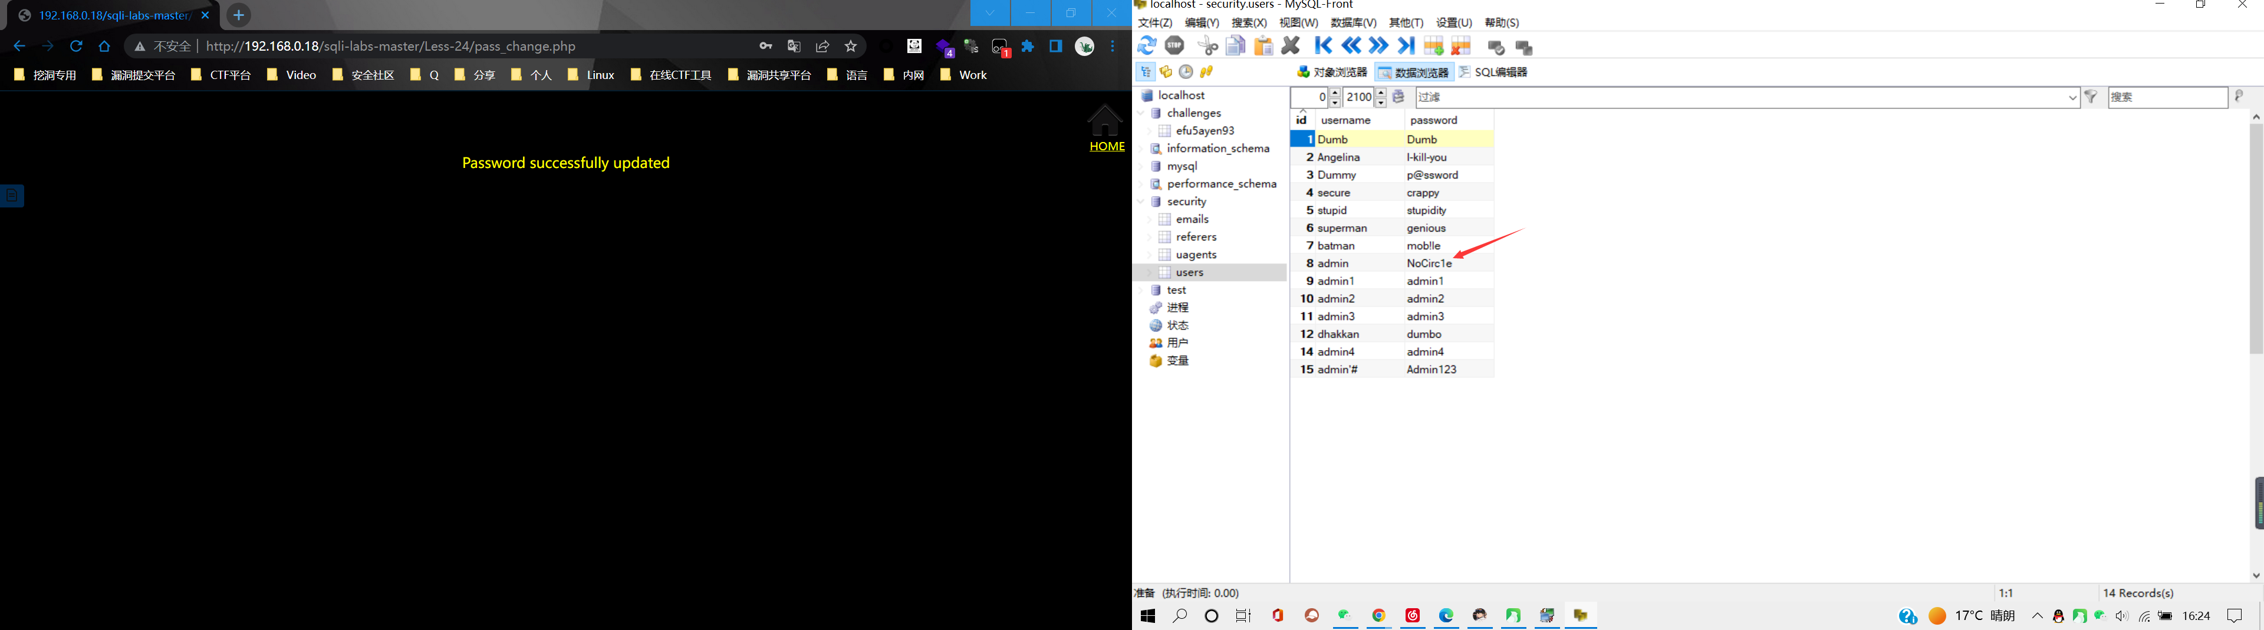Click the delete row icon with red X
This screenshot has height=630, width=2264.
1462,46
